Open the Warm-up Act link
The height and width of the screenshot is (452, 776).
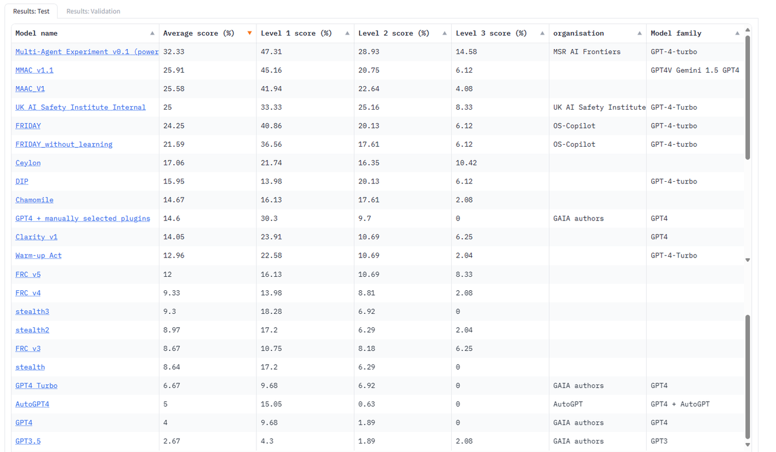(39, 256)
